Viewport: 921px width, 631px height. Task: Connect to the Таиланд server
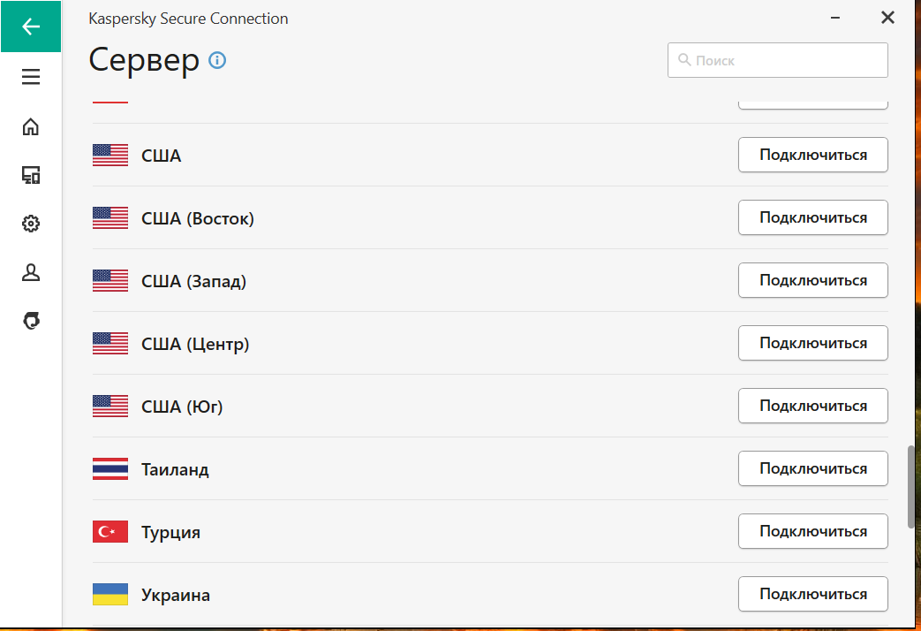click(813, 468)
